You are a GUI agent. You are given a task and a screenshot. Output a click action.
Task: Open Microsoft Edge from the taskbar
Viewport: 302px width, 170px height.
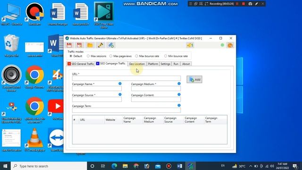pos(114,166)
